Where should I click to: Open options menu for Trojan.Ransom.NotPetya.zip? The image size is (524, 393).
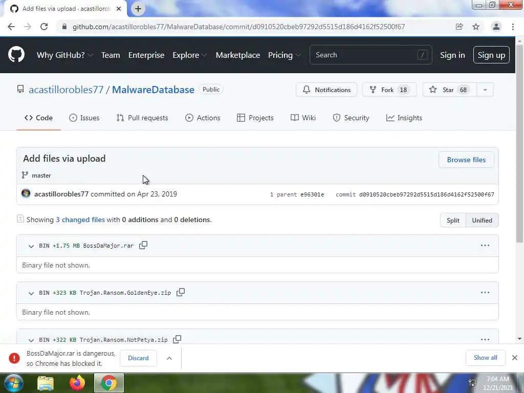point(485,339)
